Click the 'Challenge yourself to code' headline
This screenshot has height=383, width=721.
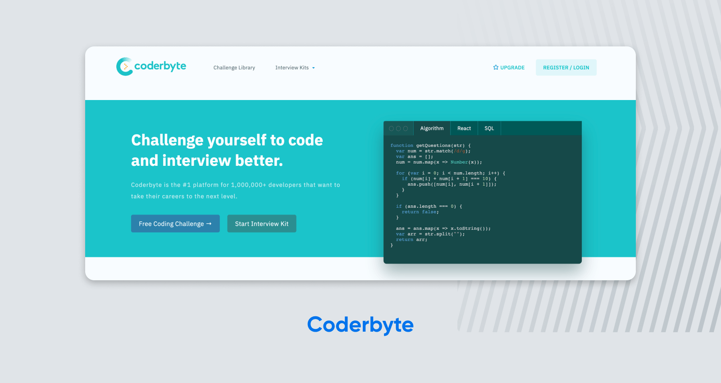[x=227, y=140]
